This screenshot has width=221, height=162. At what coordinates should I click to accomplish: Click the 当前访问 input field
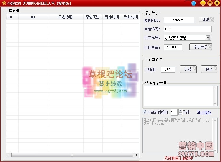click(188, 29)
